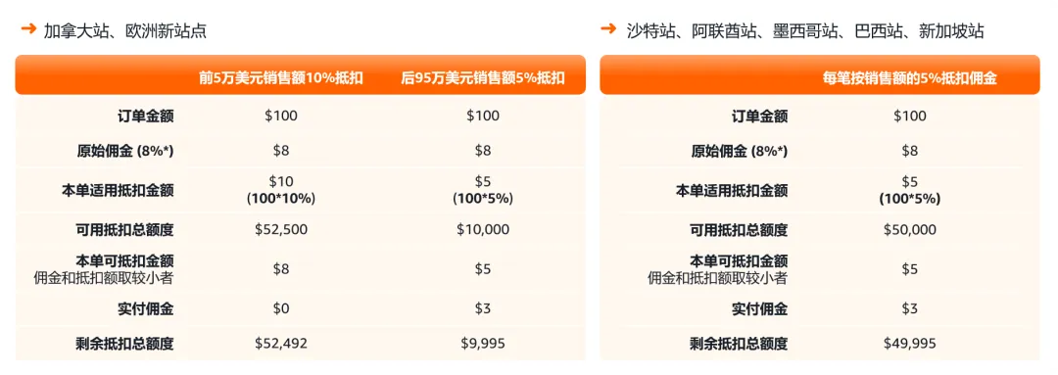Click 原始佣金 (8%*) label in right table

tap(739, 151)
